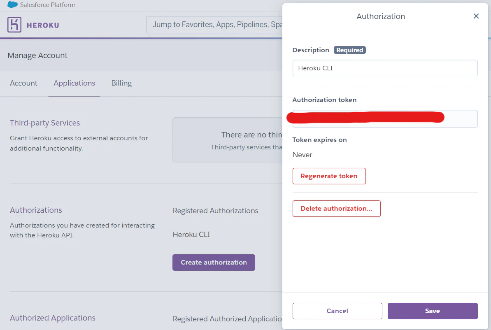Click the Authorization panel title

pyautogui.click(x=381, y=16)
